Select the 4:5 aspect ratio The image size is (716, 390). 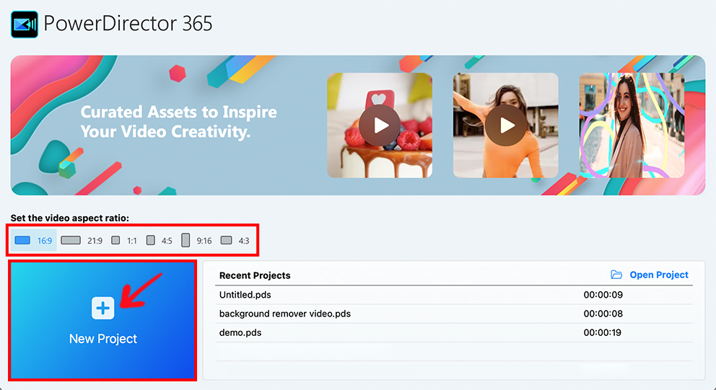point(159,240)
